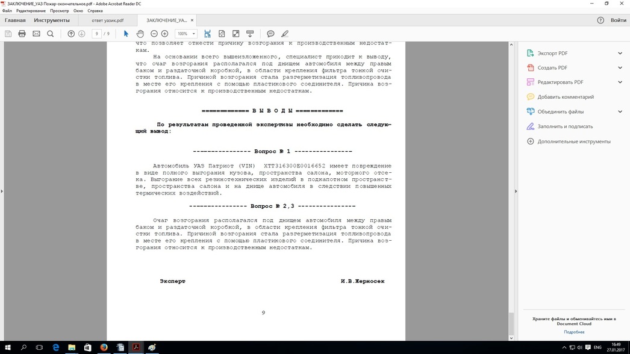Activate the Highlight text pen tool
Screen dimensions: 630x354
click(285, 34)
